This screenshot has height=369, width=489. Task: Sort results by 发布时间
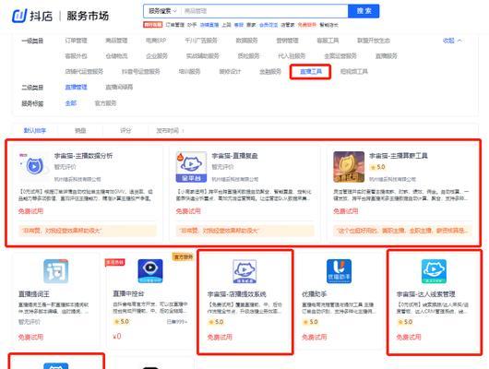pyautogui.click(x=170, y=131)
